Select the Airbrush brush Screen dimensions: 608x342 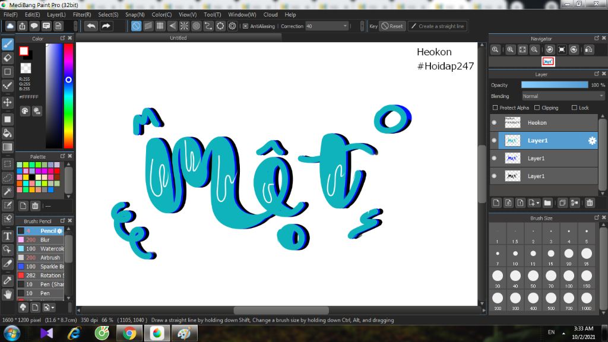click(40, 258)
